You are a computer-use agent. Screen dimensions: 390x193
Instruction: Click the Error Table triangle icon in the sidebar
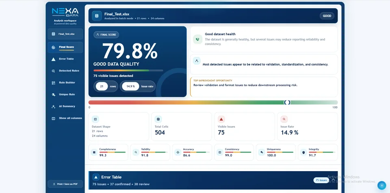pyautogui.click(x=53, y=59)
